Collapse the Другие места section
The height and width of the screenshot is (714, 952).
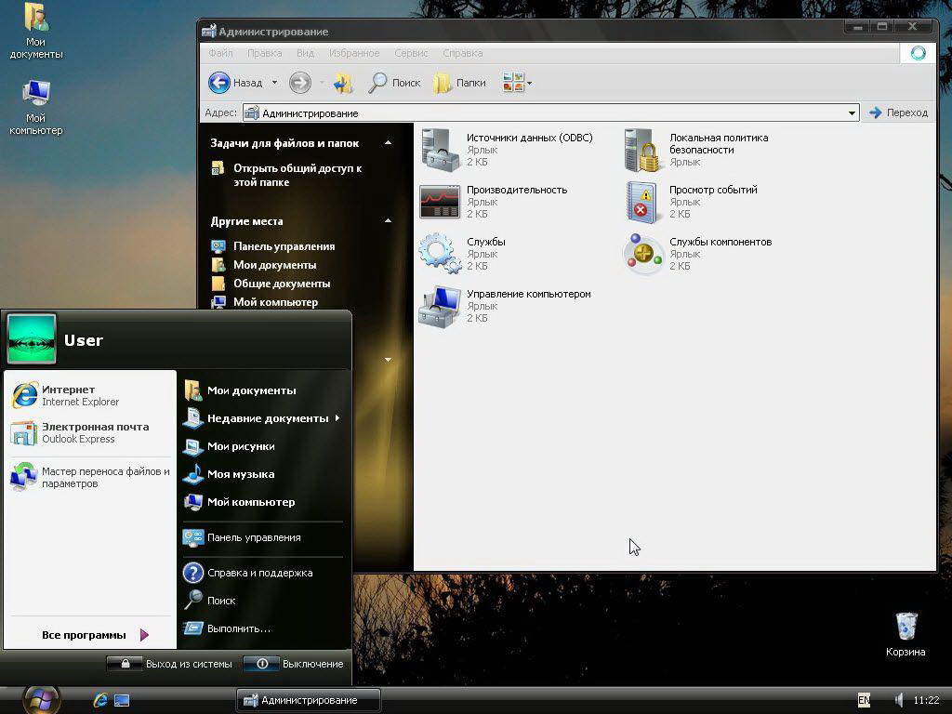coord(388,221)
